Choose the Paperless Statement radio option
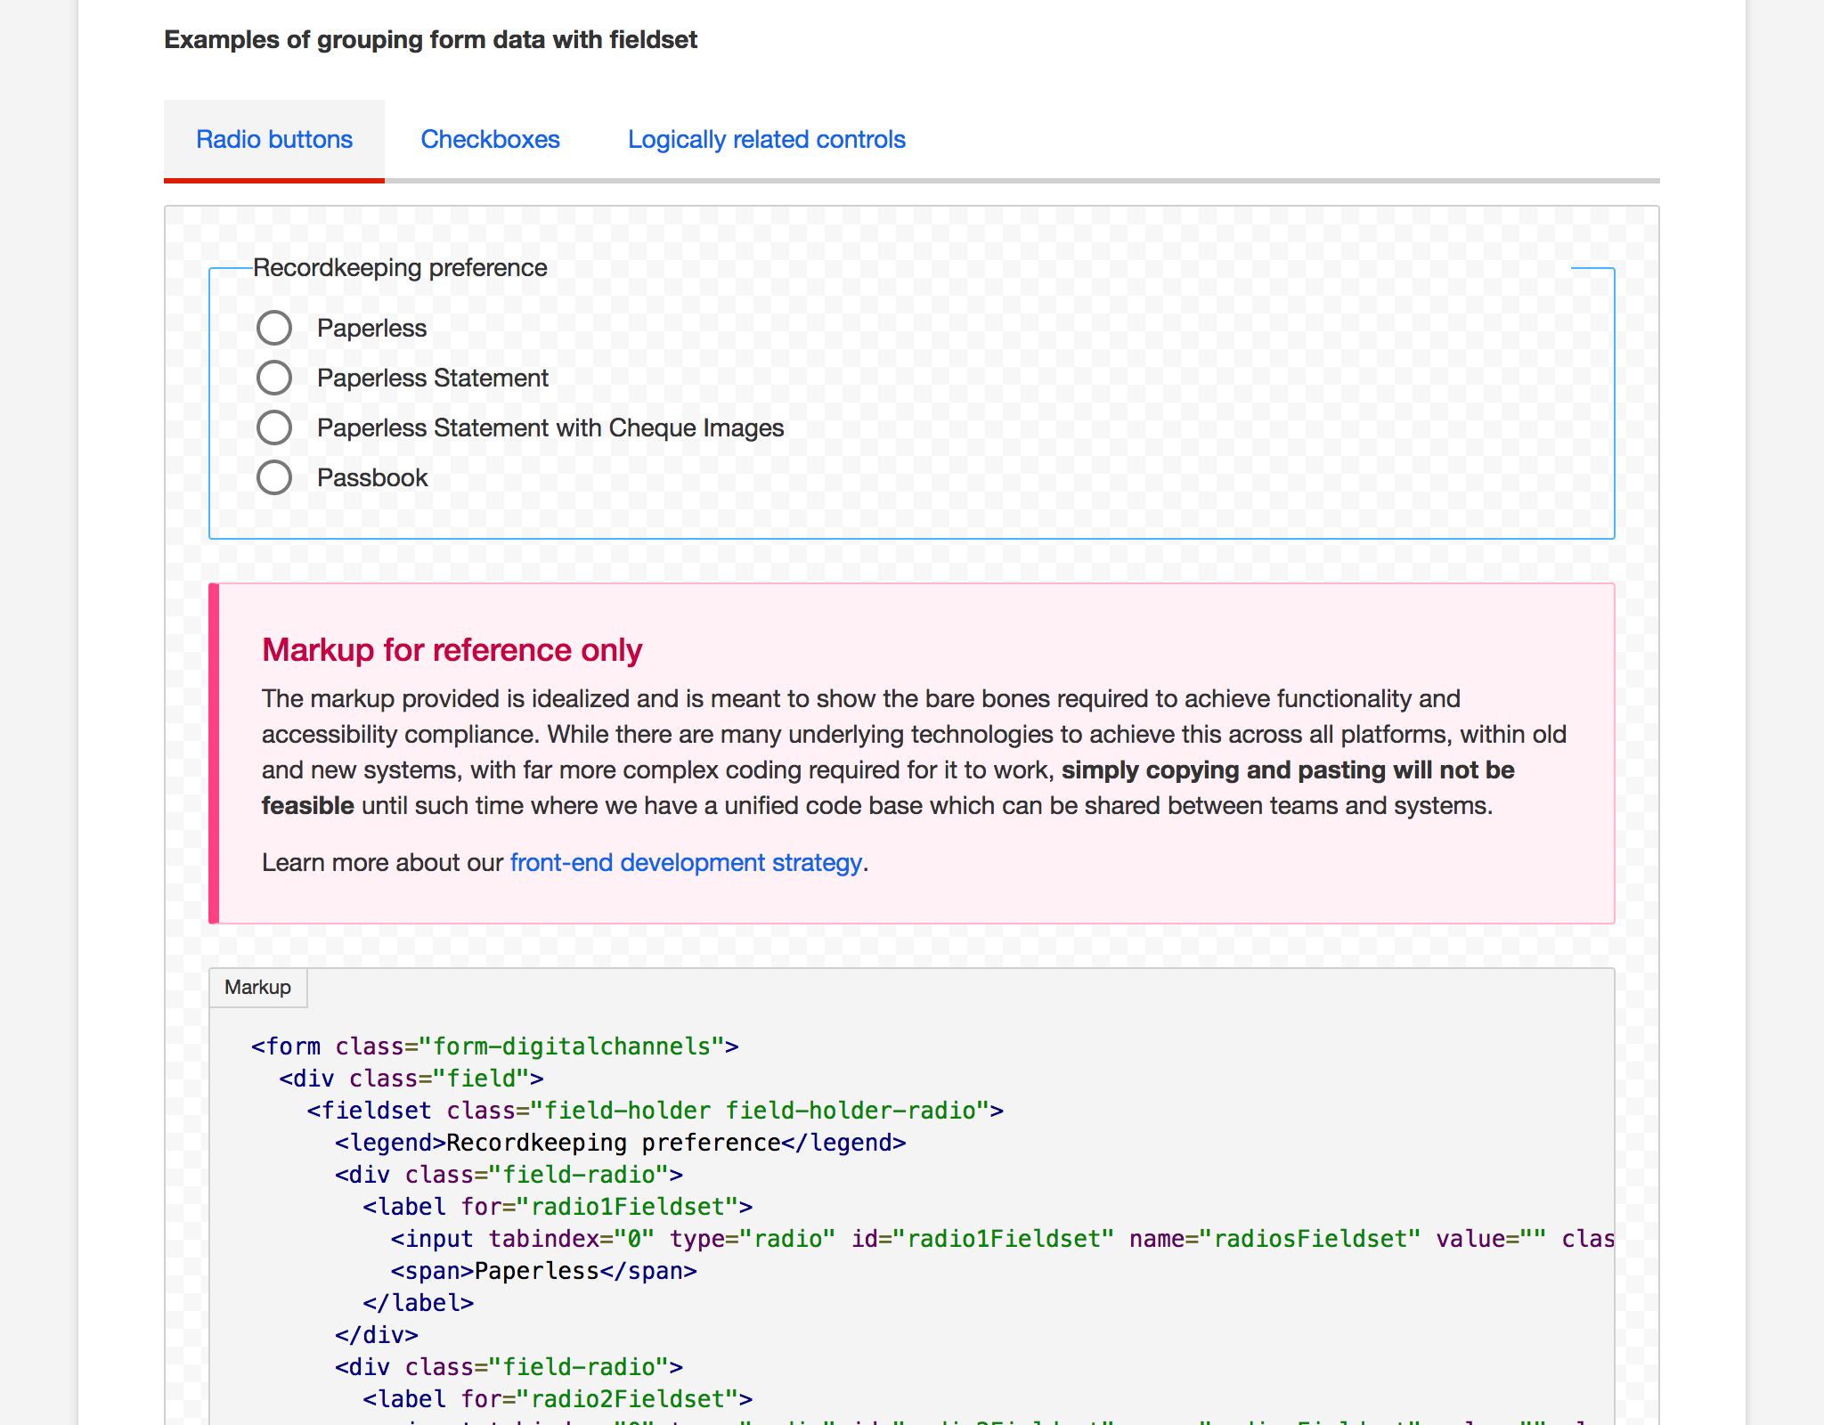Viewport: 1824px width, 1425px height. pos(274,378)
